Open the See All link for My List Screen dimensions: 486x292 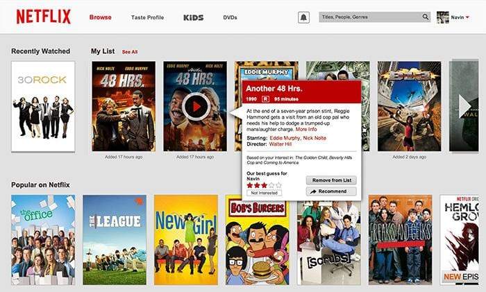pyautogui.click(x=130, y=52)
